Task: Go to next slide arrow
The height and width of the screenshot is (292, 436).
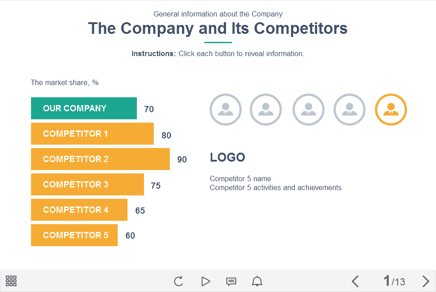Action: click(x=426, y=281)
